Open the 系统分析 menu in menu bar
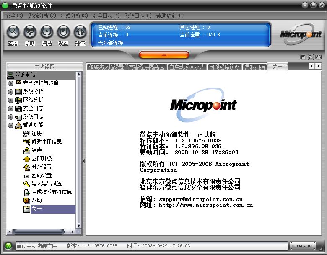This screenshot has width=327, height=255. [42, 15]
